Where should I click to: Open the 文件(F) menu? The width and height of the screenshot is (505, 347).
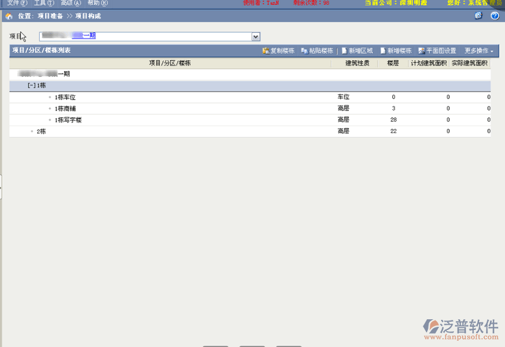[x=17, y=3]
